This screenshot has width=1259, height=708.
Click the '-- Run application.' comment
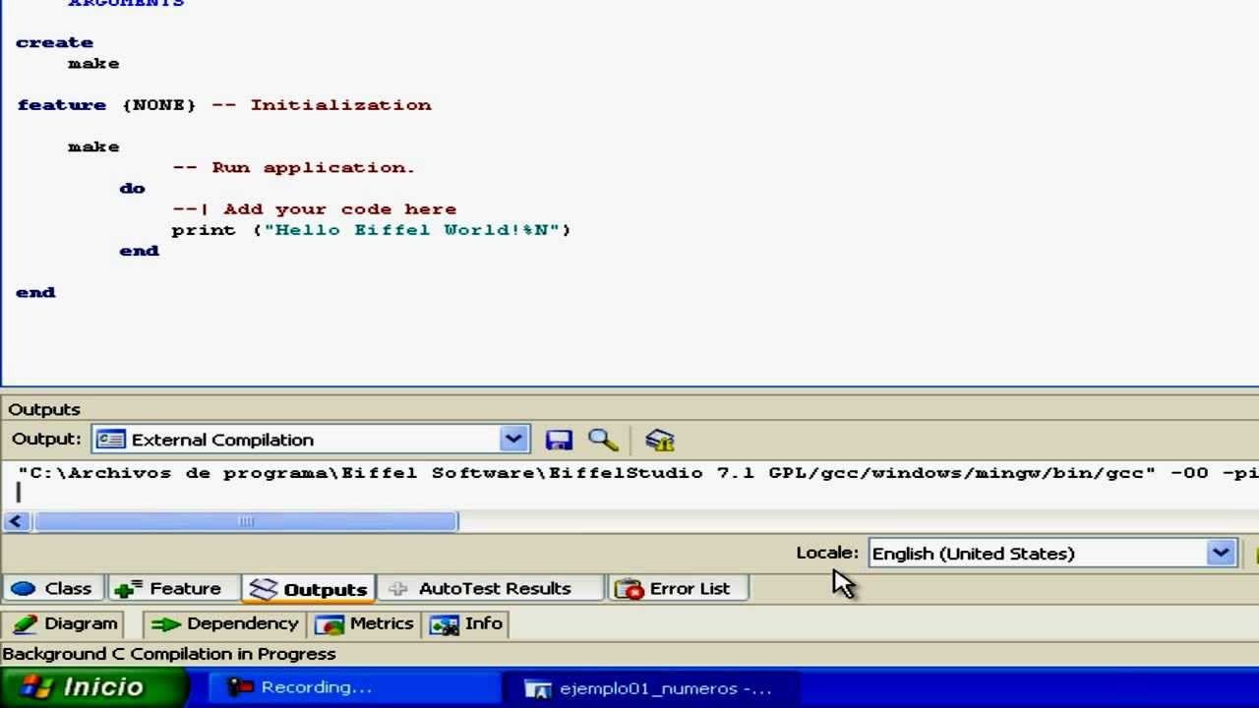pos(294,167)
